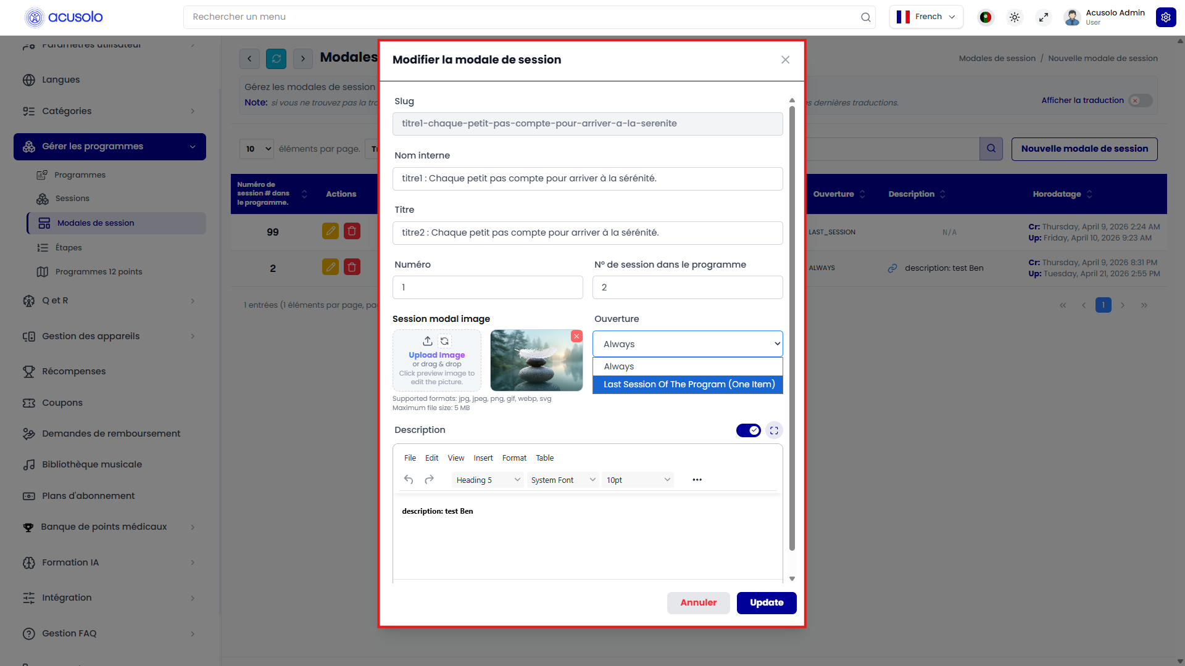Open the System Font dropdown
The image size is (1185, 666).
[563, 480]
